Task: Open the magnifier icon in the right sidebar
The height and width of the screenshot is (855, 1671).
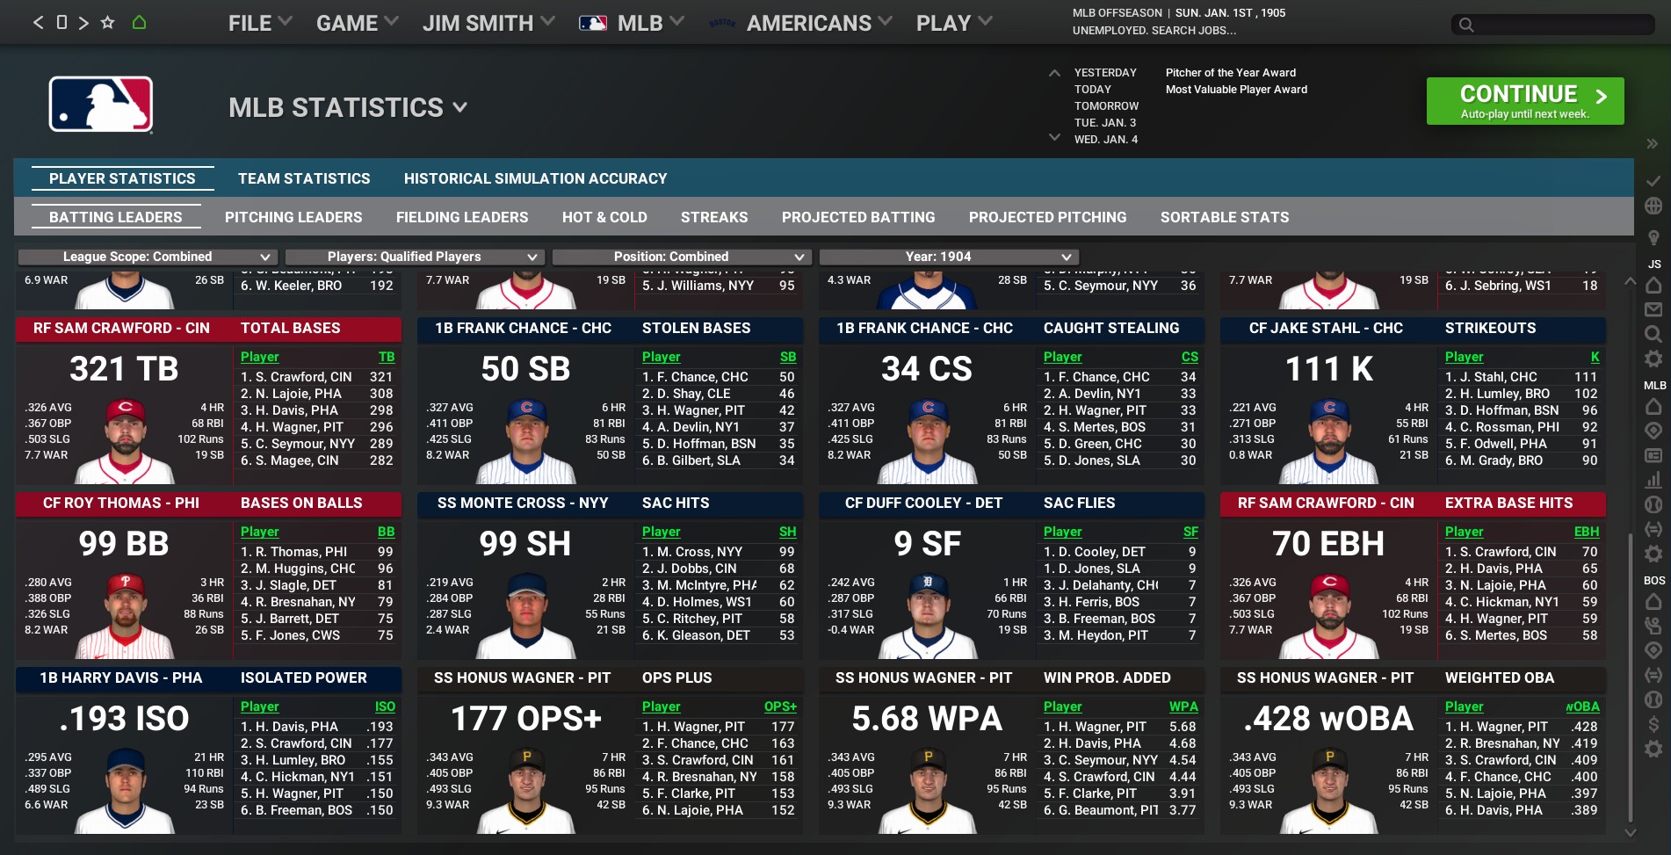Action: (x=1653, y=334)
